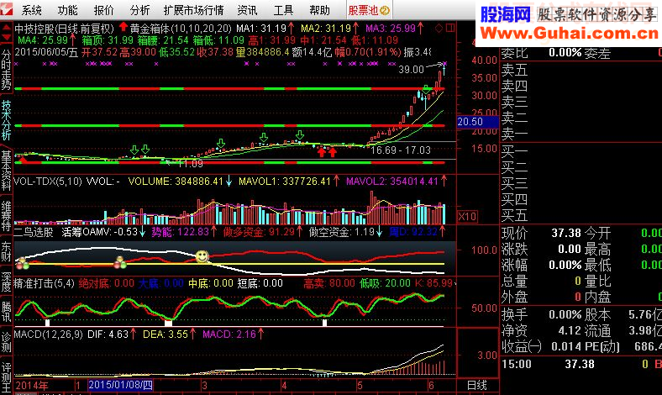Image resolution: width=662 pixels, height=395 pixels.
Task: Click the 2015/01/08/四 date marker
Action: [x=121, y=385]
